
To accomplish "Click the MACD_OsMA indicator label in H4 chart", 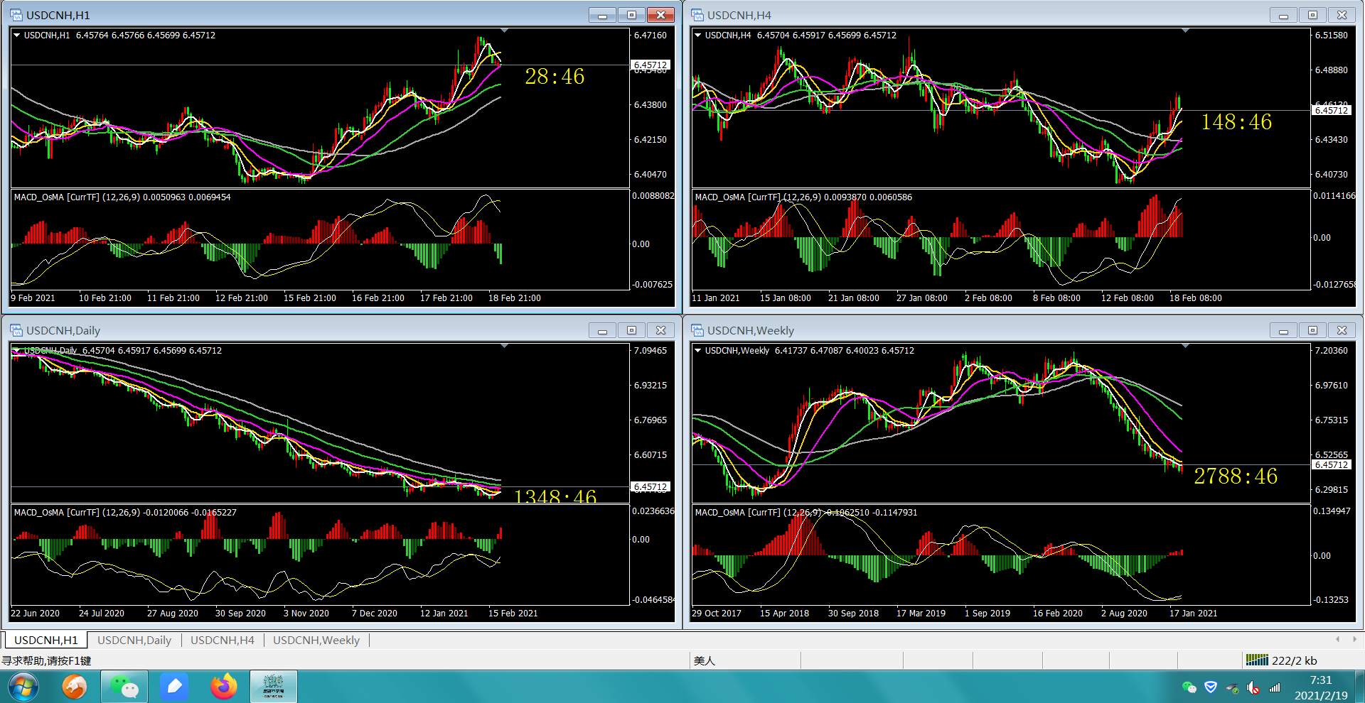I will [x=803, y=197].
